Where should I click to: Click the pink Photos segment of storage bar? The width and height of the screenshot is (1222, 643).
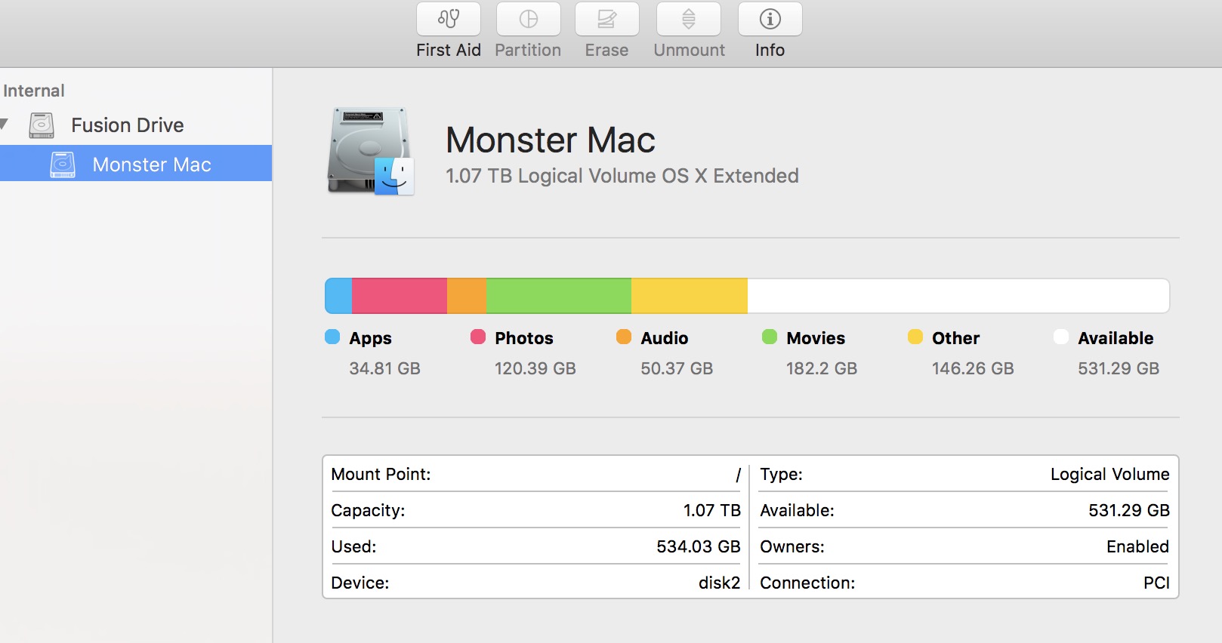pos(400,296)
